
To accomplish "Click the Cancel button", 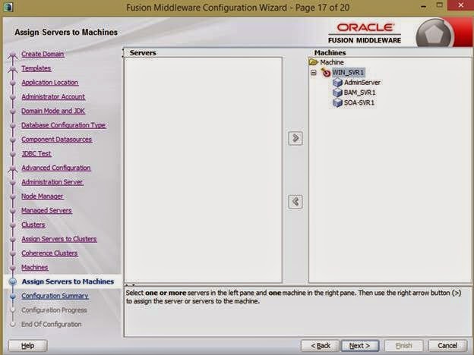I will pyautogui.click(x=447, y=346).
